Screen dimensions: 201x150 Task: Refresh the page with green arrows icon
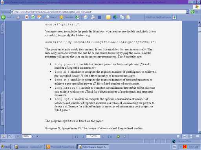(x=33, y=17)
